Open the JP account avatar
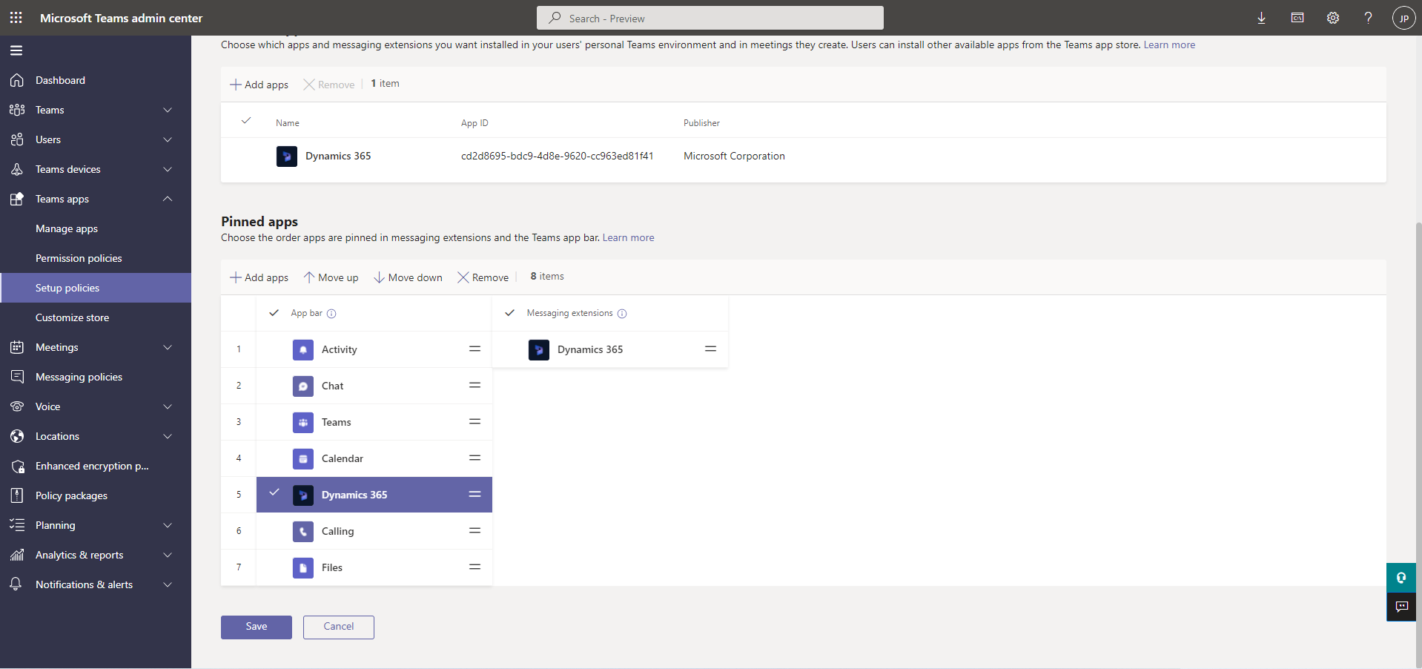The image size is (1422, 669). pos(1403,18)
